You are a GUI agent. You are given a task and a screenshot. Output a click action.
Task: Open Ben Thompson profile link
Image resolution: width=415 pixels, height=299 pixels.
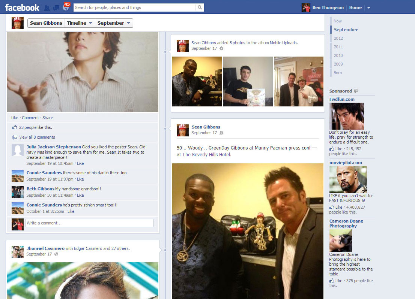click(328, 7)
